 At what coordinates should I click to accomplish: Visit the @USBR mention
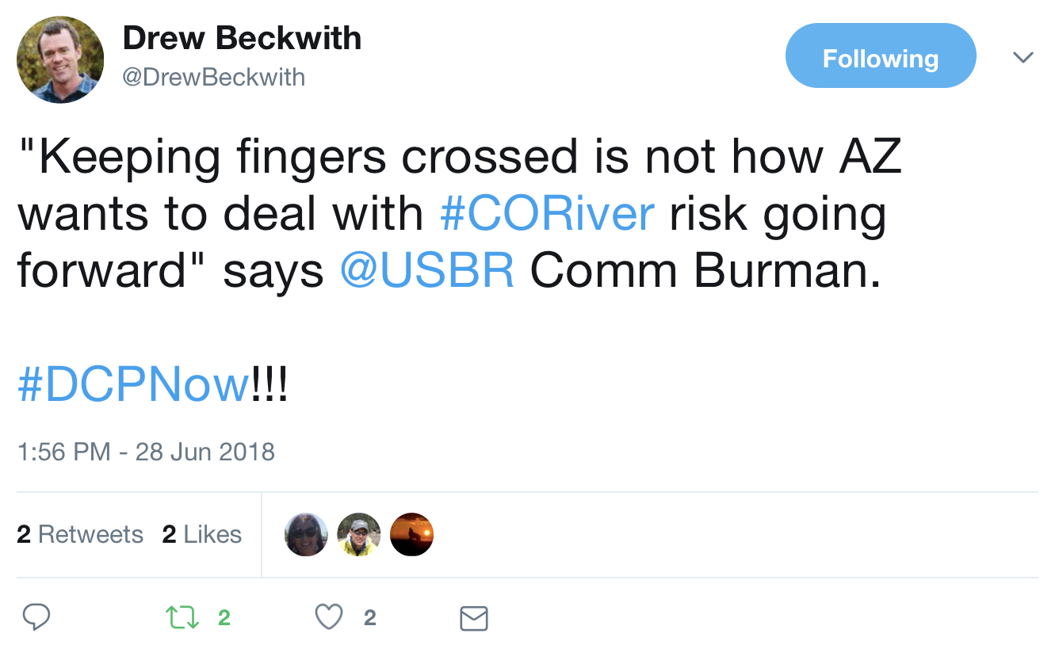point(427,271)
